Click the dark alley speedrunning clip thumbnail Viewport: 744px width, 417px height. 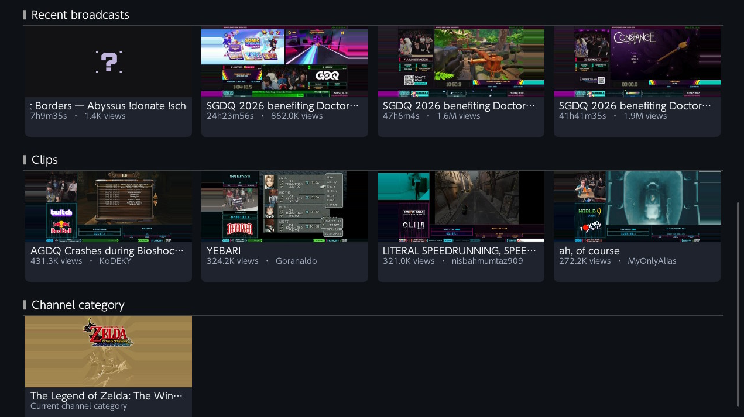coord(461,206)
